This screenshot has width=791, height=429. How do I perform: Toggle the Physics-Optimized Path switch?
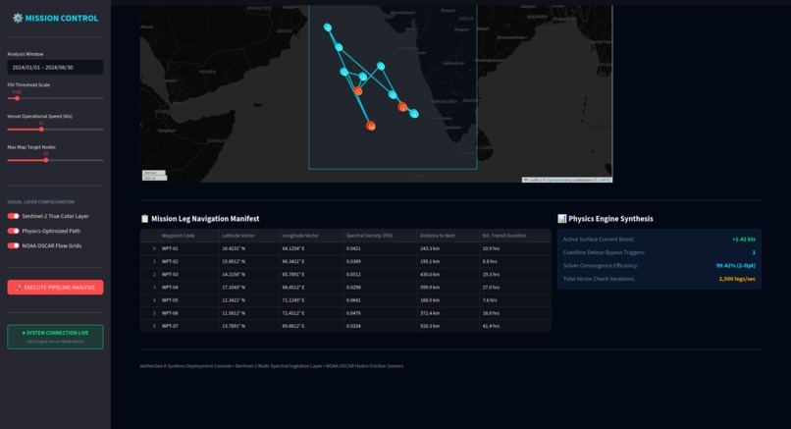pos(13,231)
